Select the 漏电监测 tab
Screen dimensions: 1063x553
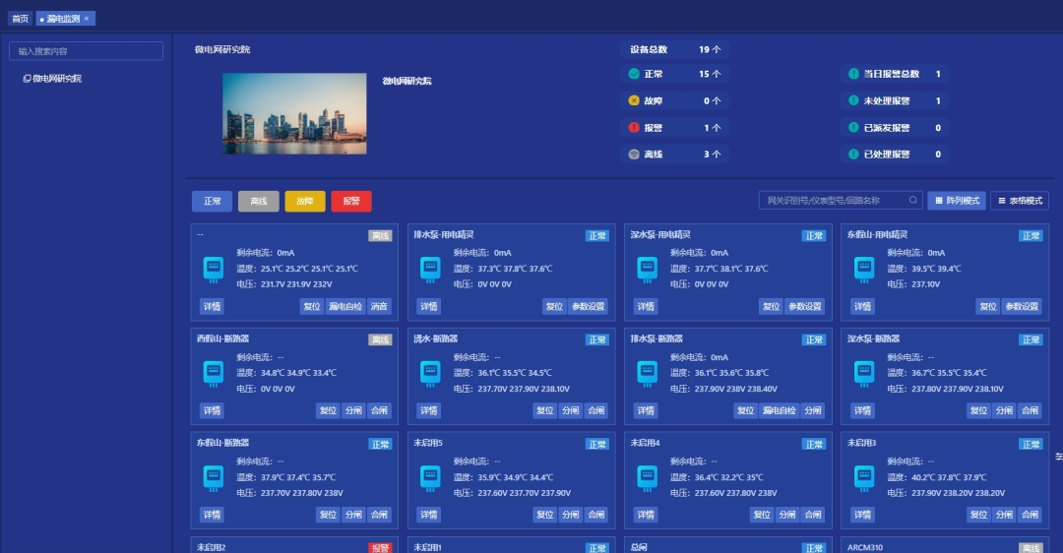(x=65, y=19)
